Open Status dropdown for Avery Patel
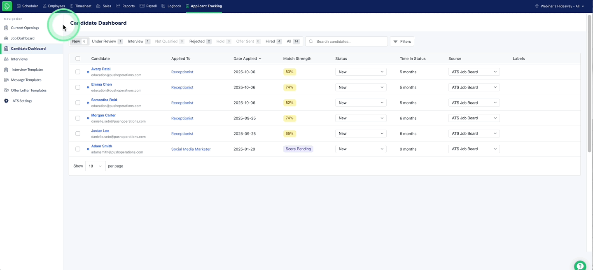593x270 pixels. [361, 72]
